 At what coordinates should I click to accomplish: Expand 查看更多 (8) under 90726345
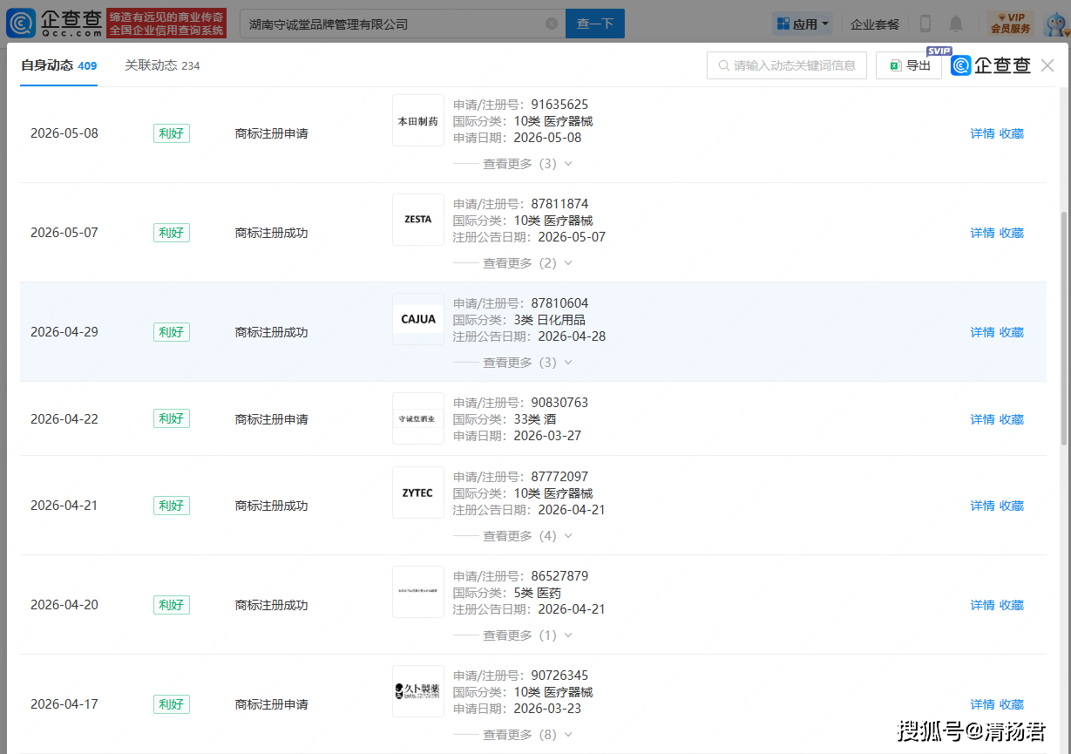[x=528, y=735]
